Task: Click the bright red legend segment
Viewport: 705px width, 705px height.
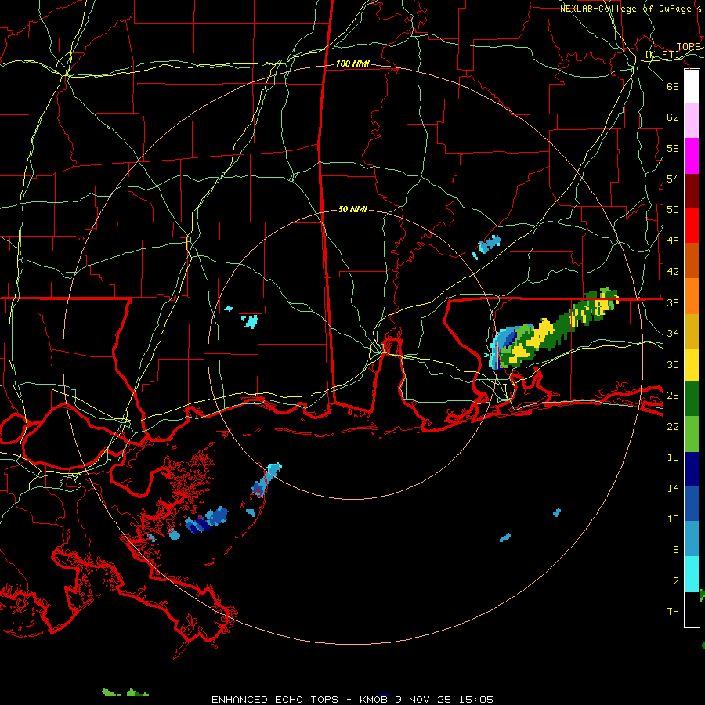Action: click(692, 226)
